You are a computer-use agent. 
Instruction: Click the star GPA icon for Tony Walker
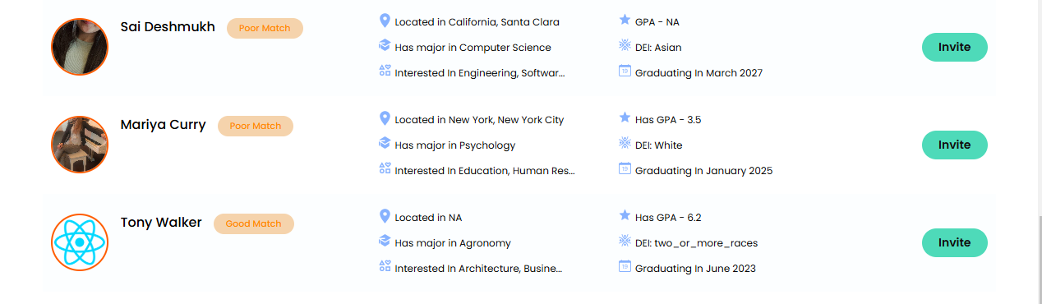coord(625,216)
